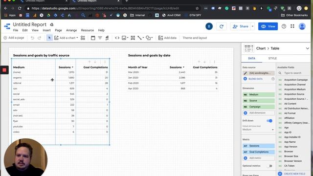The width and height of the screenshot is (313, 176).
Task: Activate the selection mode pointer tool
Action: pos(49,38)
